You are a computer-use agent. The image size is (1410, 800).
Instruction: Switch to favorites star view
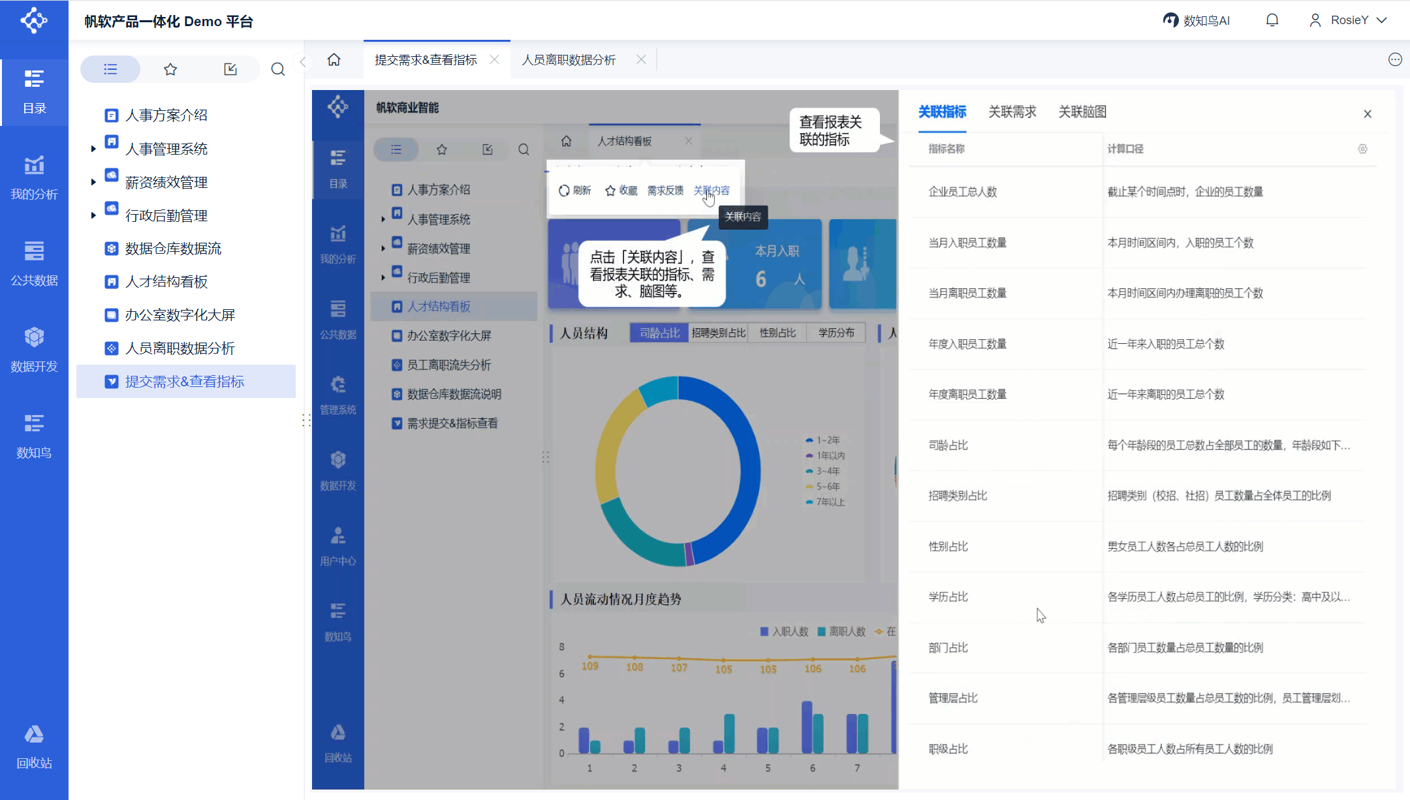click(170, 69)
